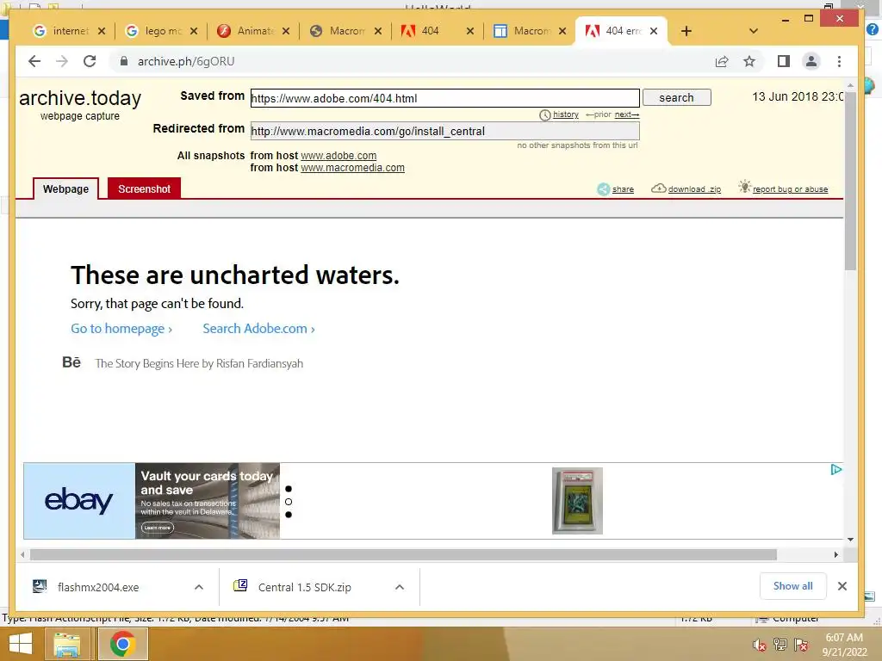Click the AdChoices icon on the ad
Viewport: 882px width, 661px height.
[x=835, y=469]
